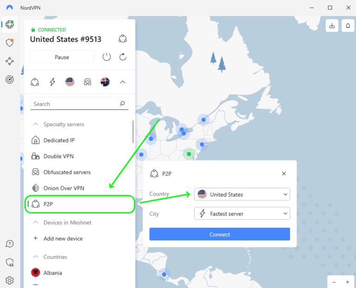The image size is (356, 288).
Task: Select Onion Over VPN entry
Action: (x=79, y=188)
